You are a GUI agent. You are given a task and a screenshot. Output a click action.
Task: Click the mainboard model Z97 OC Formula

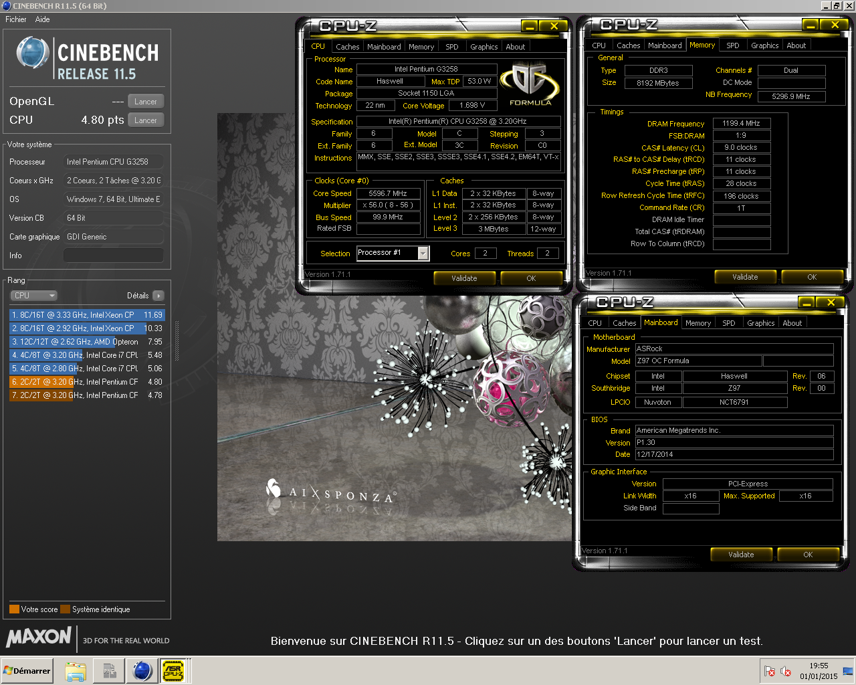click(698, 361)
